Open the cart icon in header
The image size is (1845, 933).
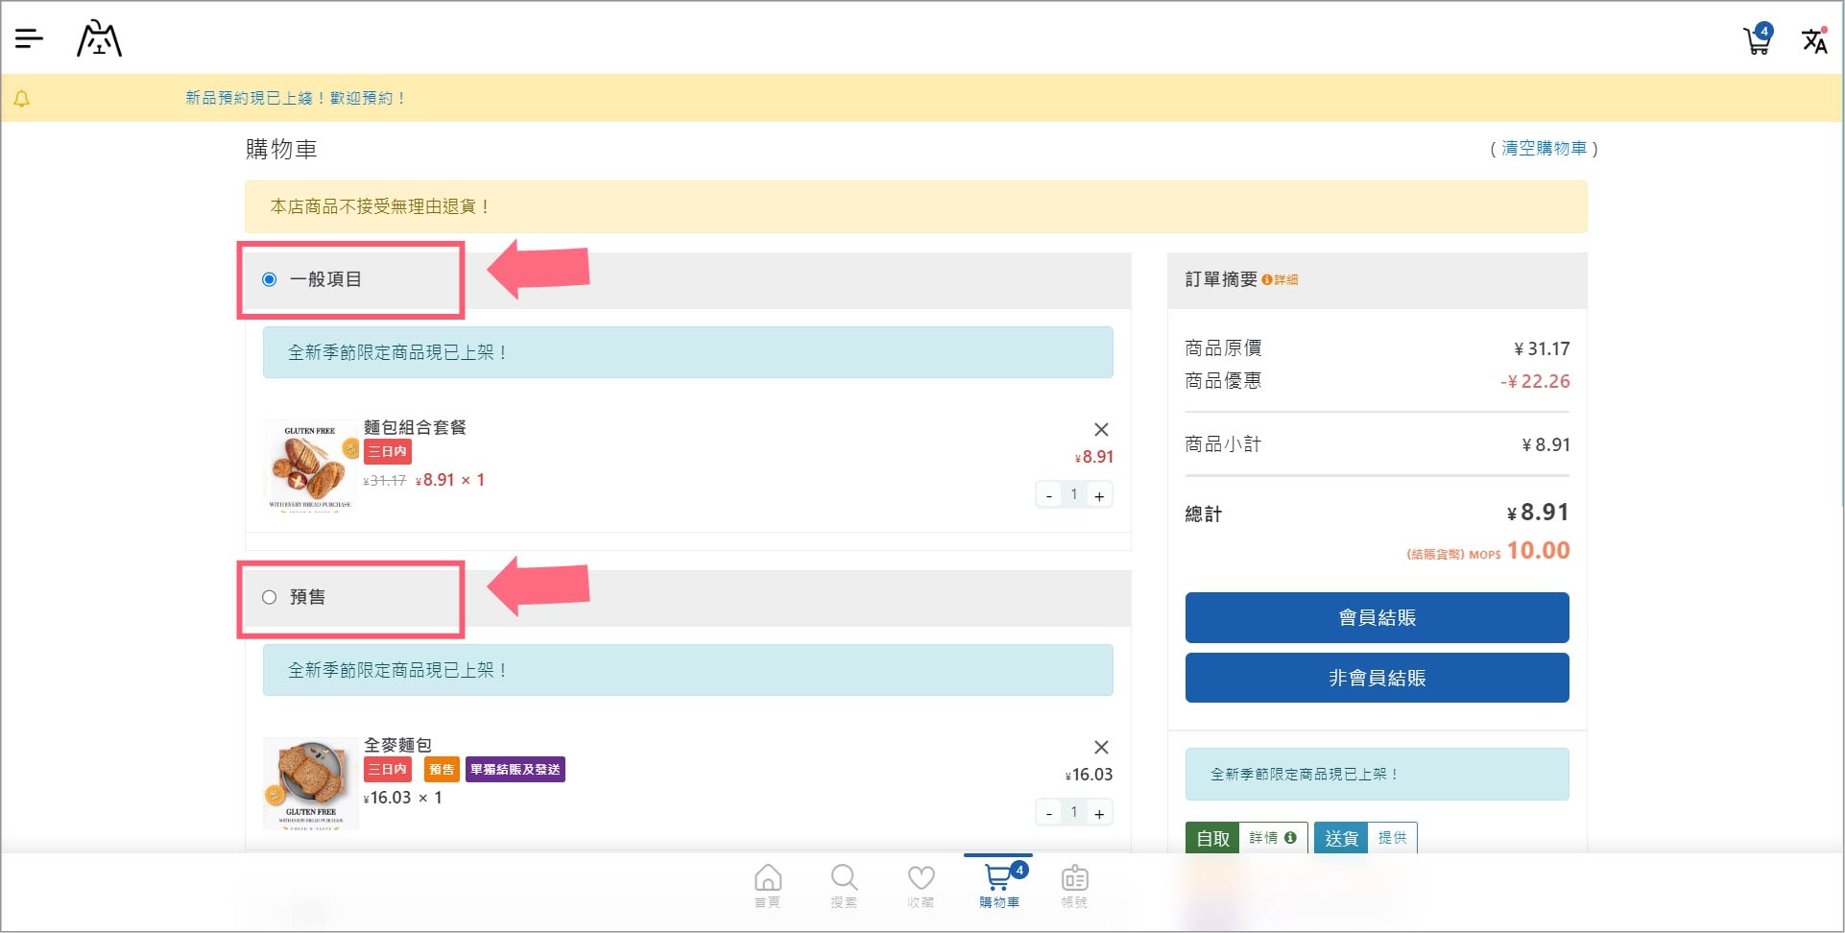(1757, 40)
